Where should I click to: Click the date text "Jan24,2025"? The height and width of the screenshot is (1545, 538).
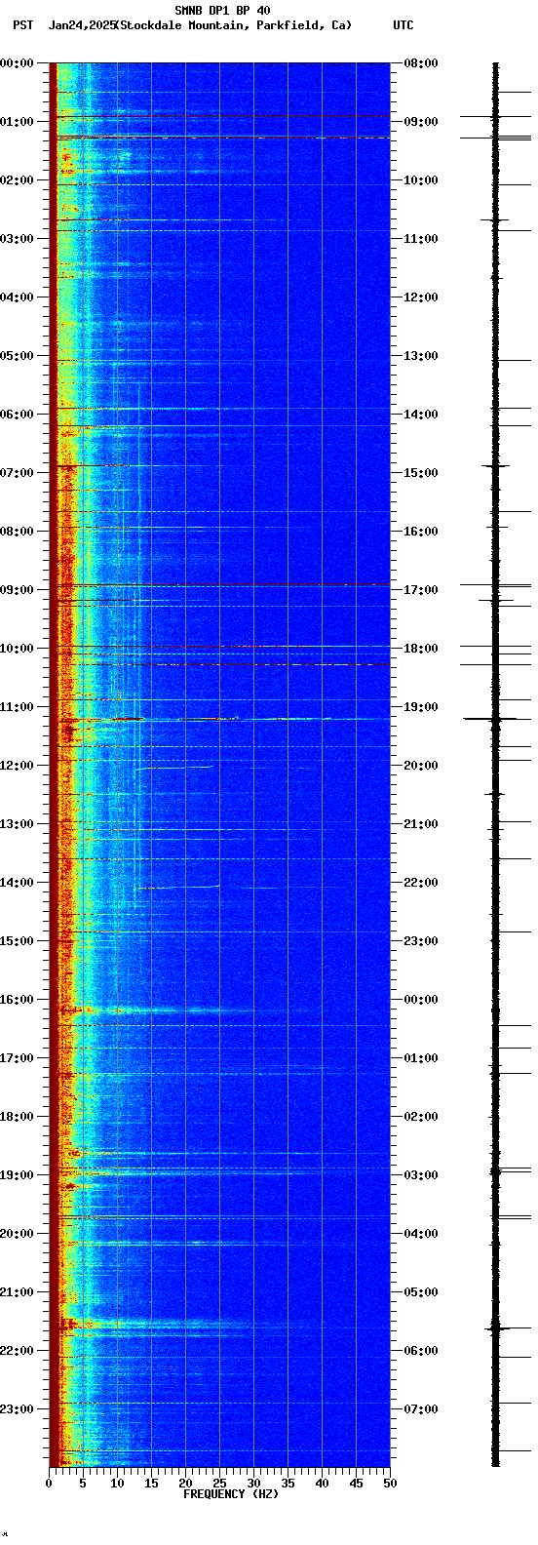pyautogui.click(x=81, y=25)
